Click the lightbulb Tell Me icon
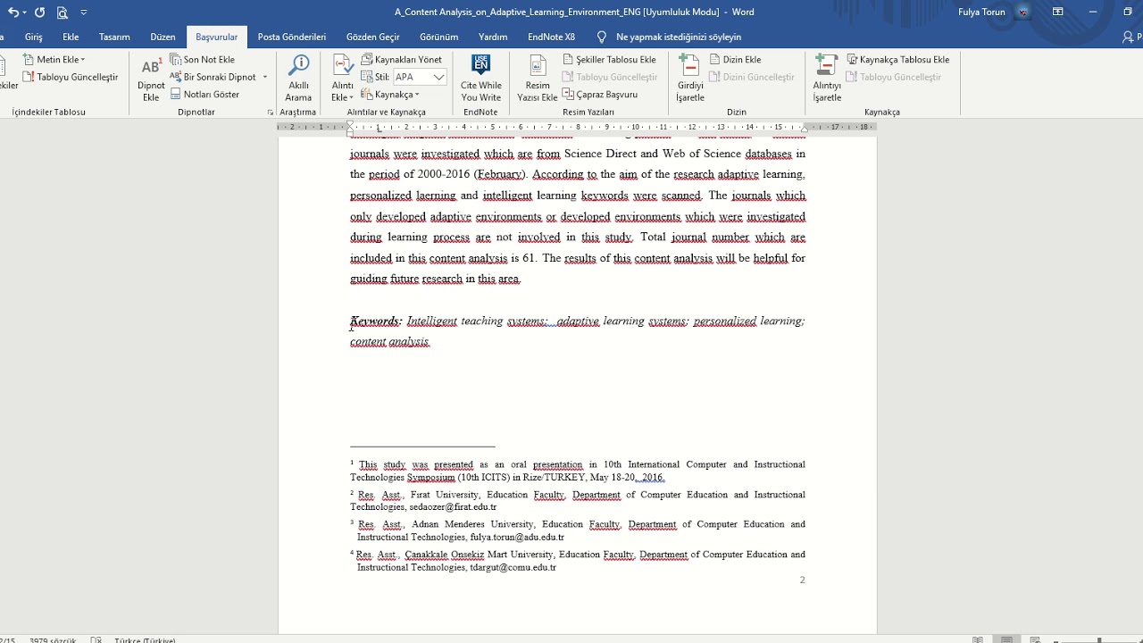This screenshot has width=1143, height=643. (x=601, y=38)
